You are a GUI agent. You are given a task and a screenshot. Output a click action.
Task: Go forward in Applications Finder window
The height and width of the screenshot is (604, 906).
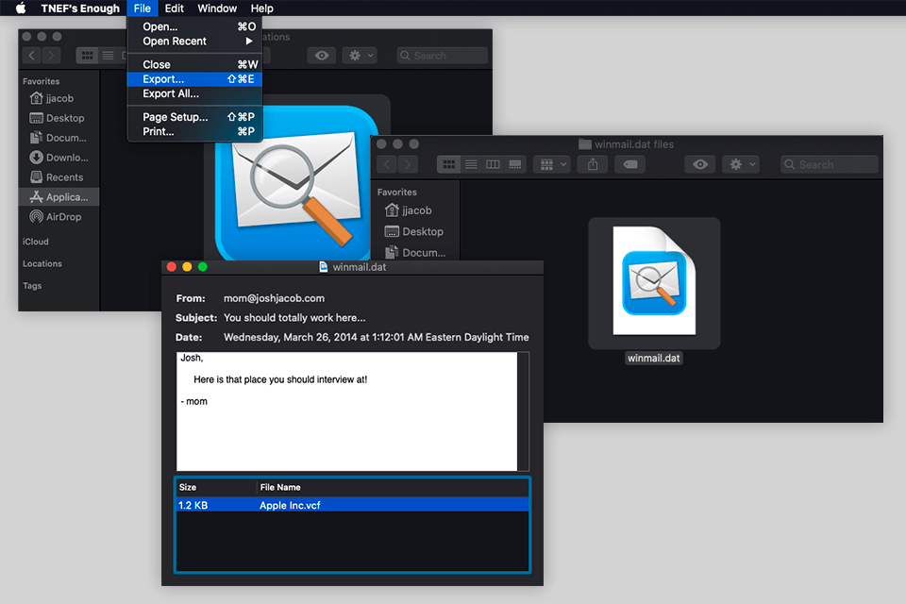point(51,56)
